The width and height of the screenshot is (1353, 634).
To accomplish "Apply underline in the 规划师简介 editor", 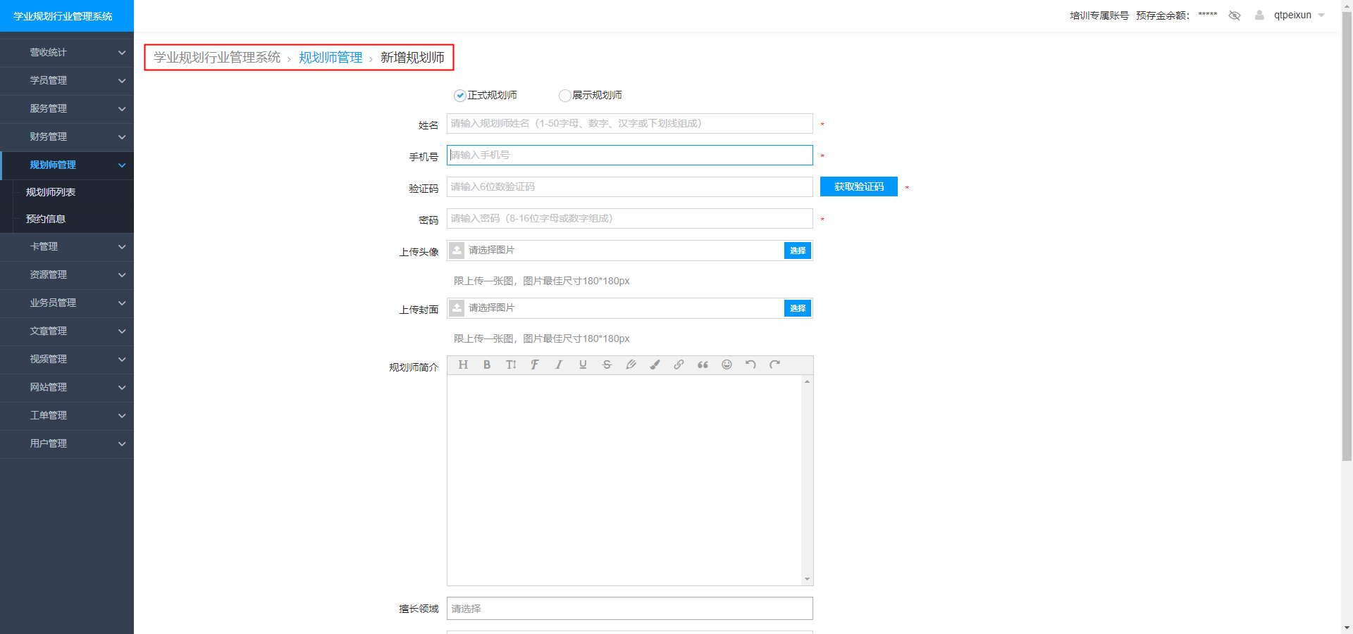I will (582, 364).
